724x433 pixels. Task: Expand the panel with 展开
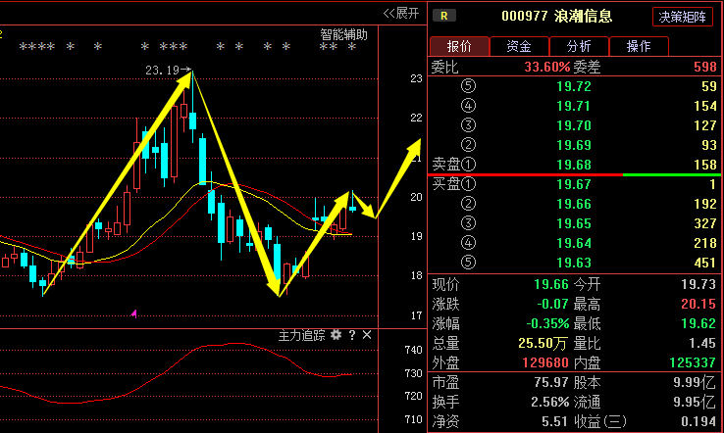400,13
